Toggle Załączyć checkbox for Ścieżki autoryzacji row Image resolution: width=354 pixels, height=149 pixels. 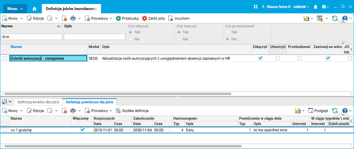[x=260, y=58]
